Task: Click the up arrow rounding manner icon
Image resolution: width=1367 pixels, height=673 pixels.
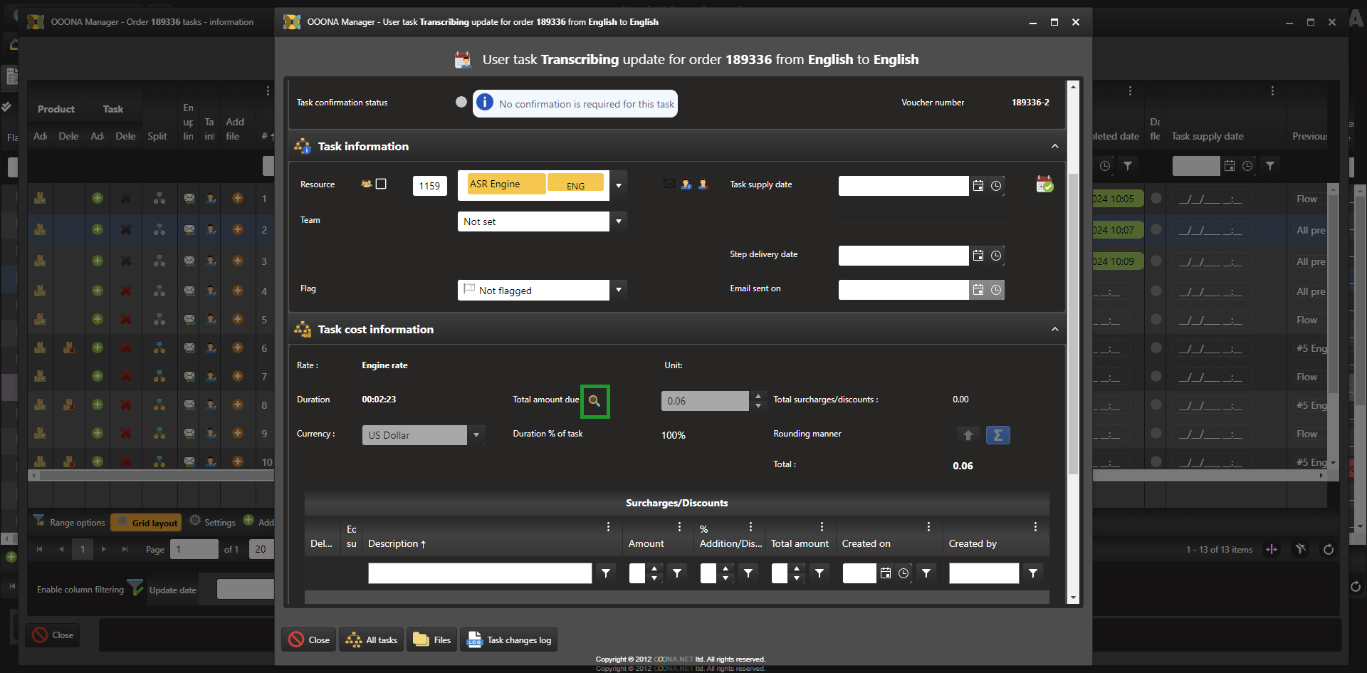Action: [968, 435]
